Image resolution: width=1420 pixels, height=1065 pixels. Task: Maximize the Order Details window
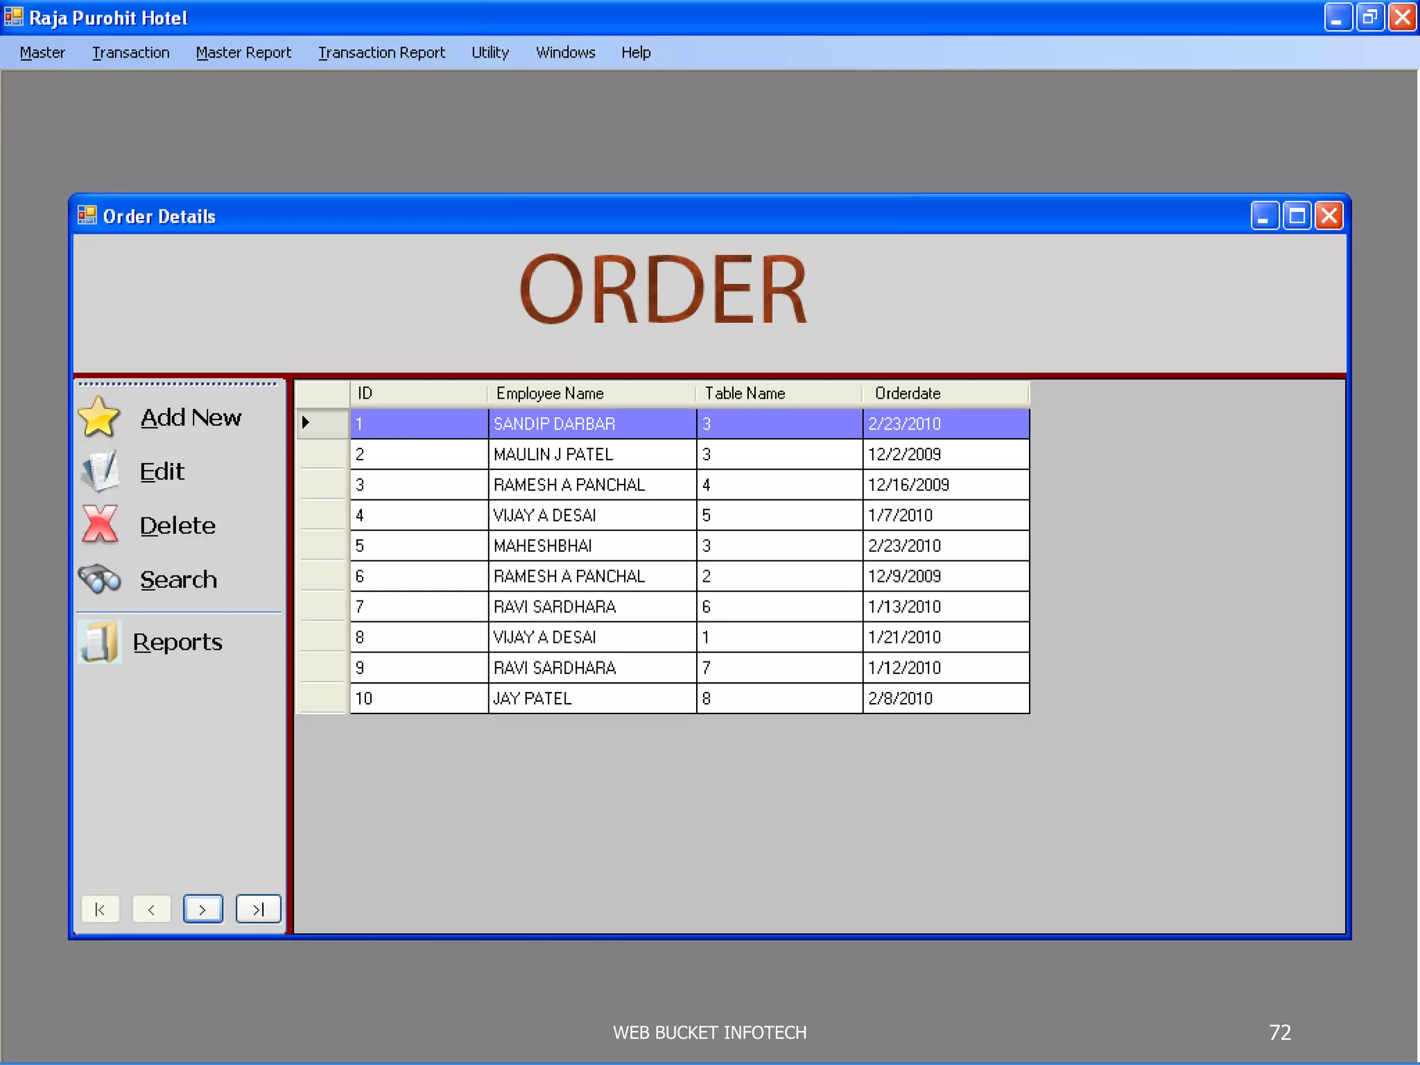pyautogui.click(x=1297, y=216)
